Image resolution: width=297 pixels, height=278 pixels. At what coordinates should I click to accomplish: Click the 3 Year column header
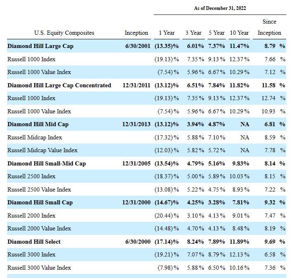[x=194, y=33]
